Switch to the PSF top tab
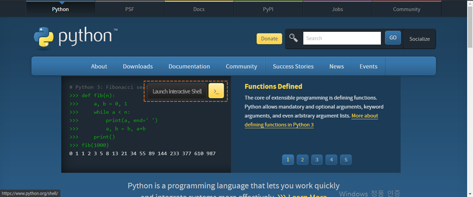This screenshot has height=197, width=473. point(130,9)
